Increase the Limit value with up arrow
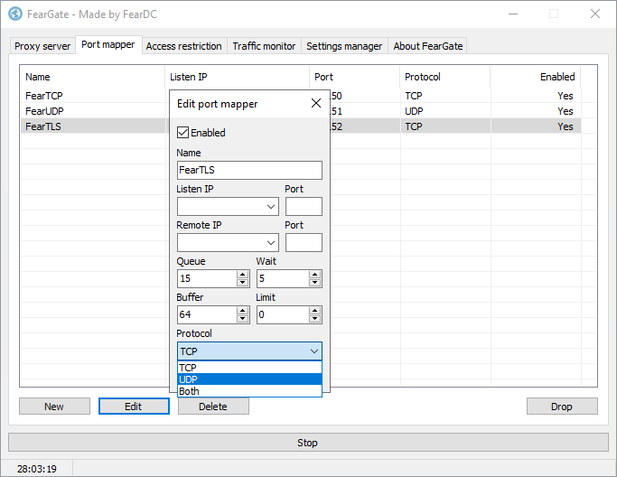The height and width of the screenshot is (477, 617). (314, 311)
